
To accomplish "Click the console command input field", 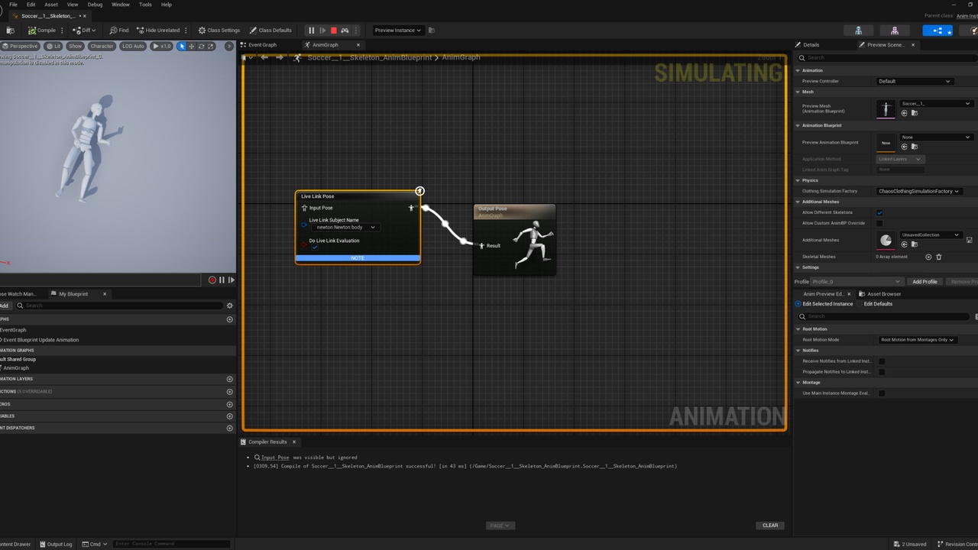I will (x=171, y=544).
